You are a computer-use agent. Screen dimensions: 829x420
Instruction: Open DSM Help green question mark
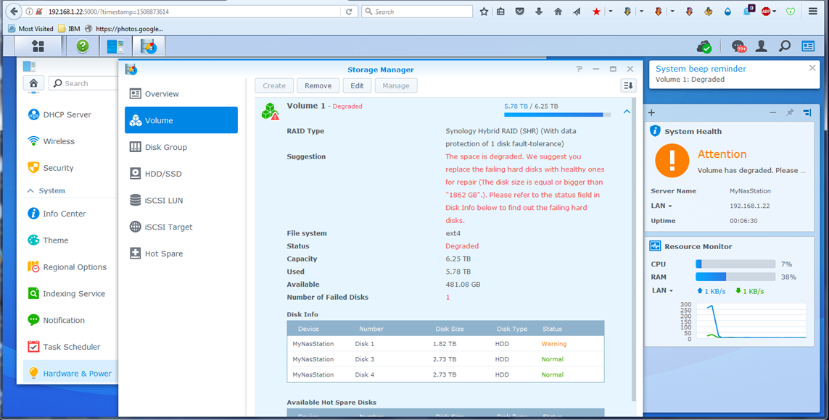pos(83,46)
